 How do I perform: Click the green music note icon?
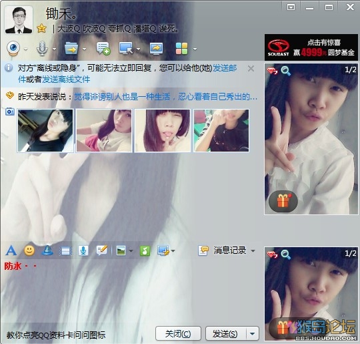(x=145, y=250)
